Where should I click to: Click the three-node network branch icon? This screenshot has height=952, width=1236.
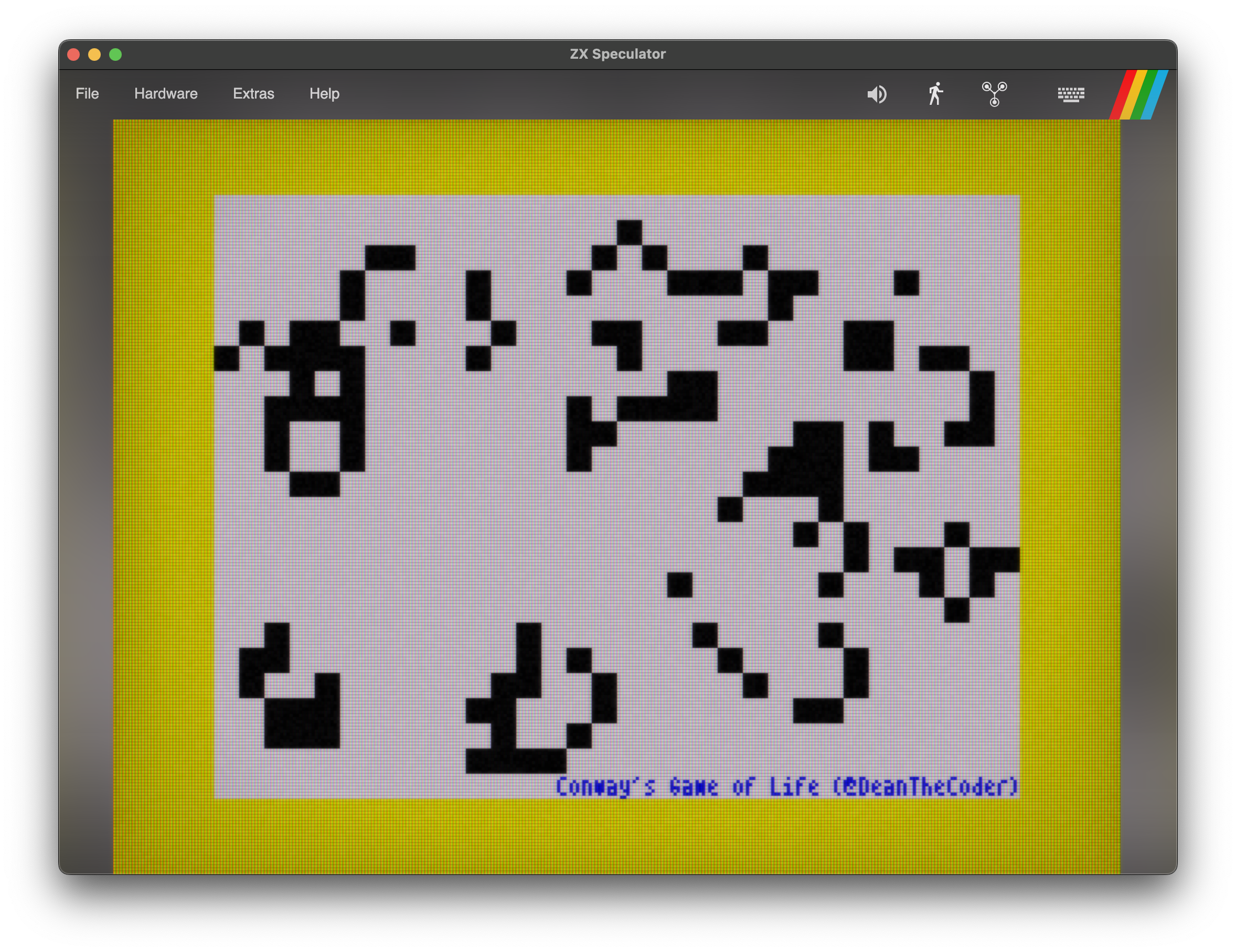[x=994, y=94]
